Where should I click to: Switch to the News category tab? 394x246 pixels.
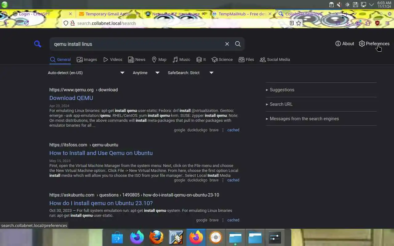pyautogui.click(x=137, y=60)
